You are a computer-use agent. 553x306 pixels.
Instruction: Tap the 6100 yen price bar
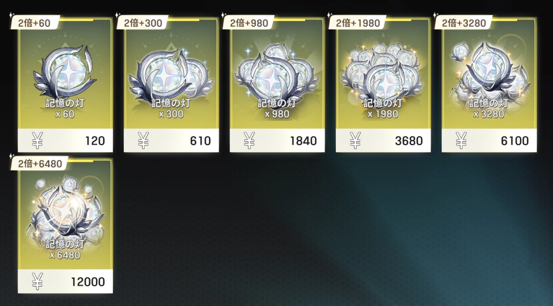[489, 140]
